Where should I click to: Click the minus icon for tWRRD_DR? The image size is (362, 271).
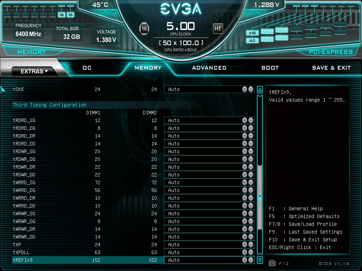point(251,198)
